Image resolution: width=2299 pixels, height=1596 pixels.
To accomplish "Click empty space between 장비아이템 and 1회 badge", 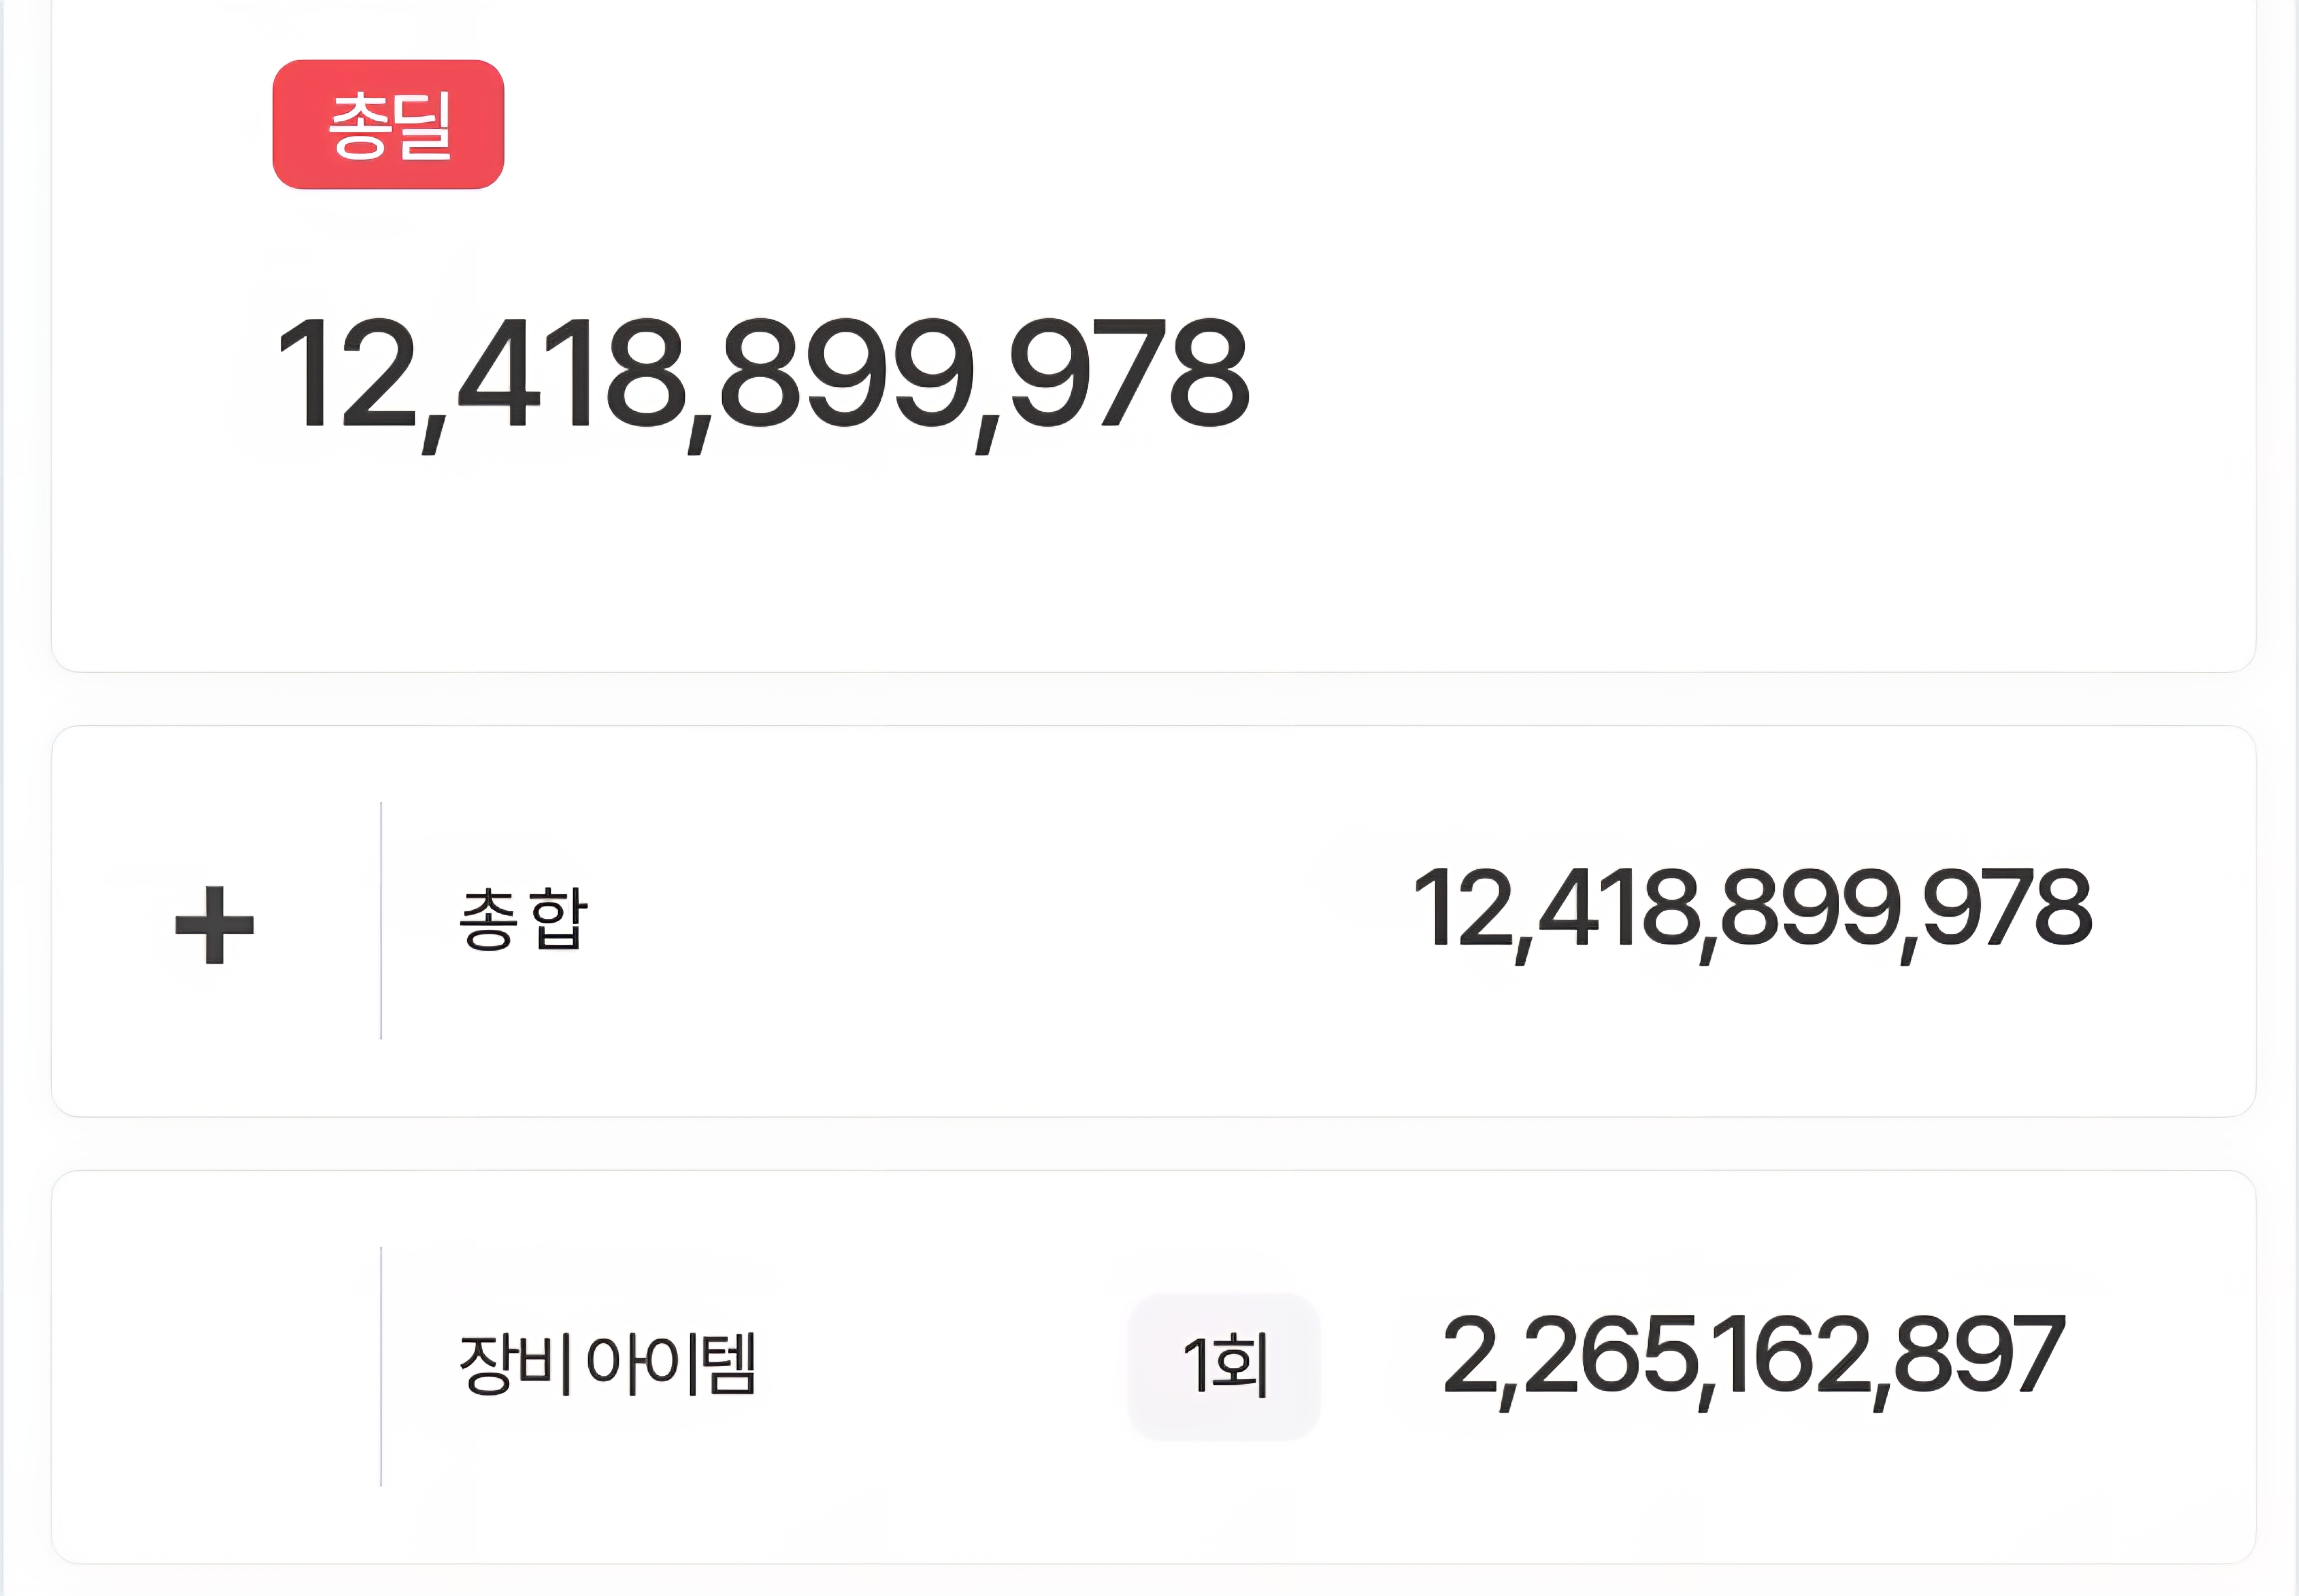I will (940, 1365).
